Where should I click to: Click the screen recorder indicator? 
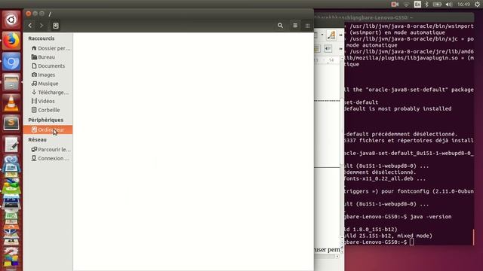(395, 5)
